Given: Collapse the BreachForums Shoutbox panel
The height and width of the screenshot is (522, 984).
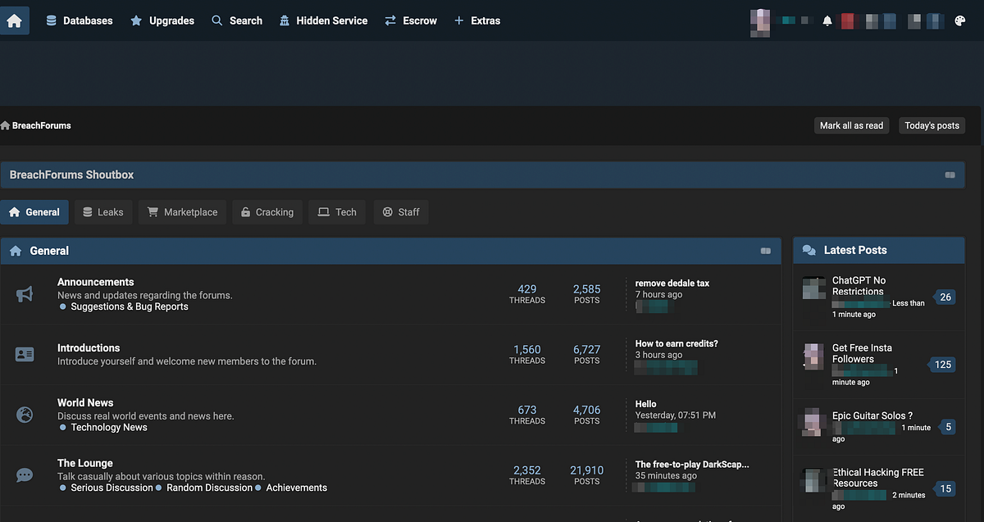Looking at the screenshot, I should pos(950,175).
